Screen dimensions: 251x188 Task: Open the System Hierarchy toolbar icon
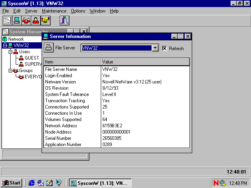[x=7, y=20]
